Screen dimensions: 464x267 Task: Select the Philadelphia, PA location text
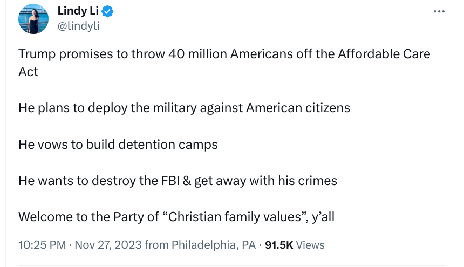214,245
